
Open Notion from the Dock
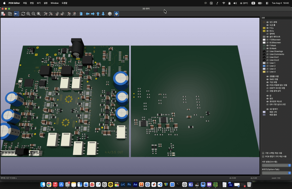point(104,184)
